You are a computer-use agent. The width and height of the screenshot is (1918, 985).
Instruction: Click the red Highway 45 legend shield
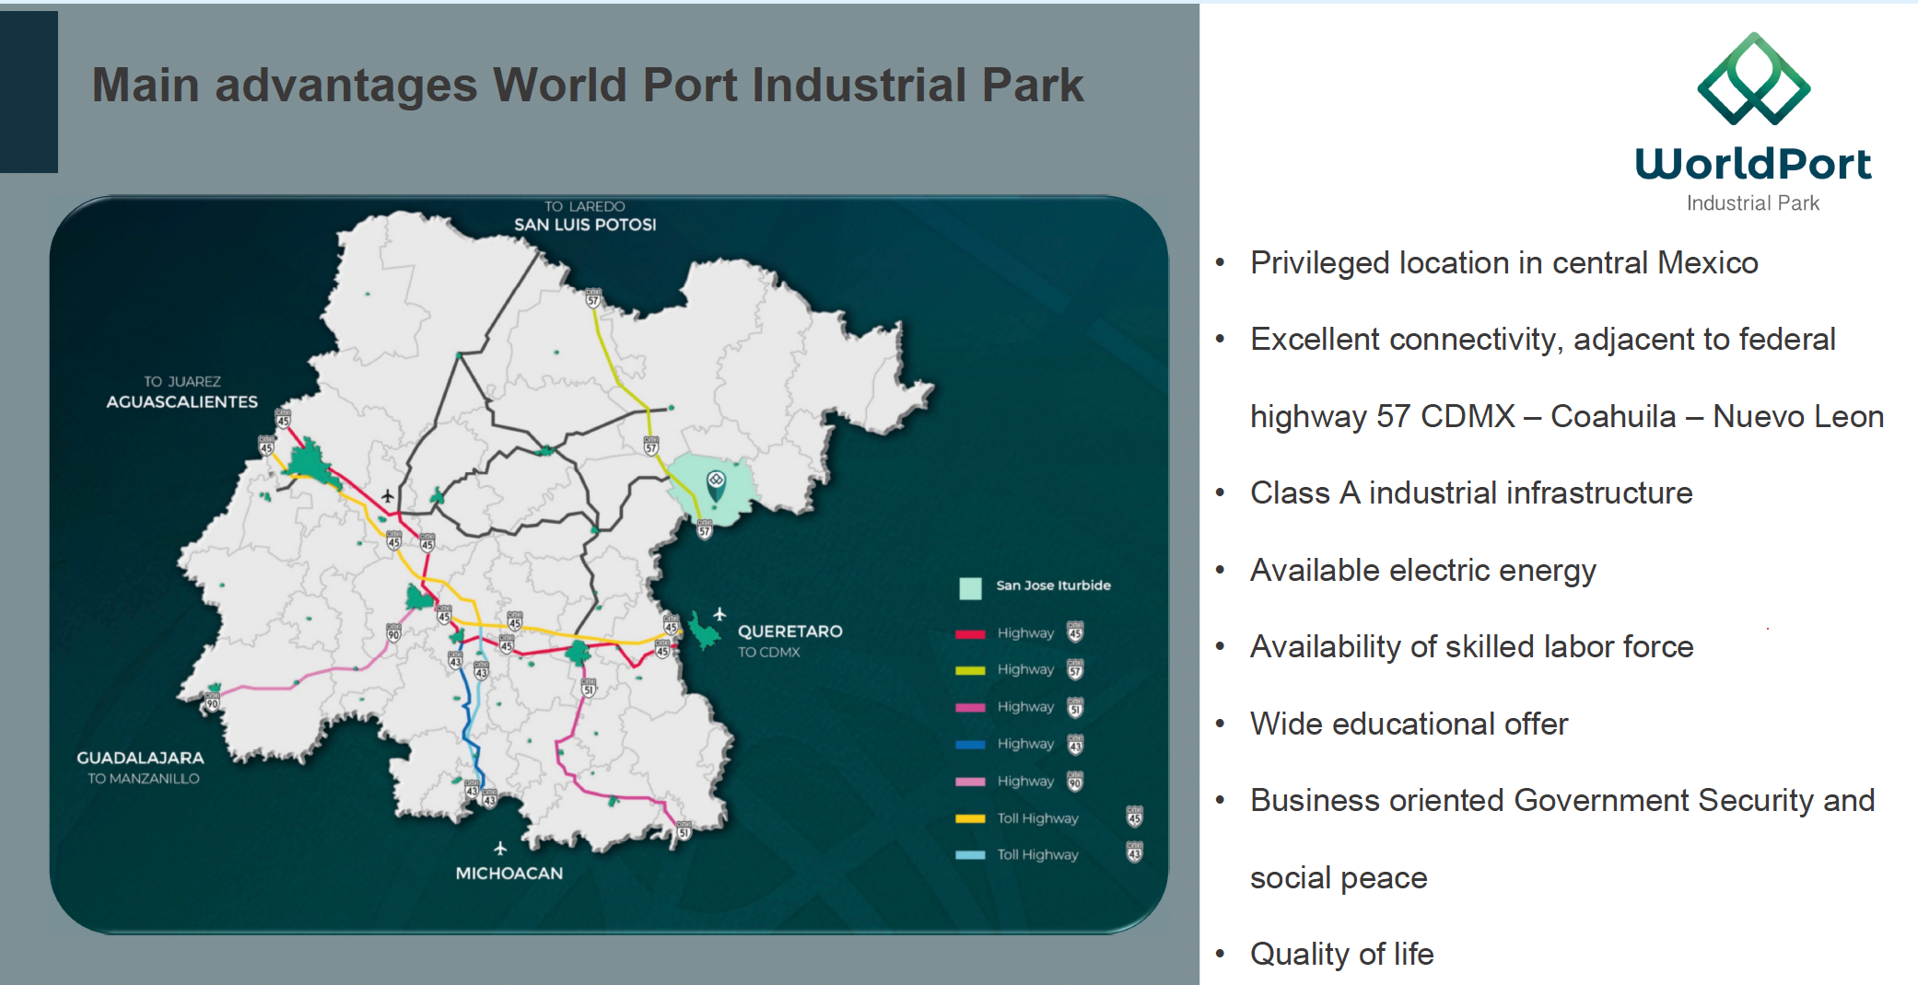tap(1075, 632)
